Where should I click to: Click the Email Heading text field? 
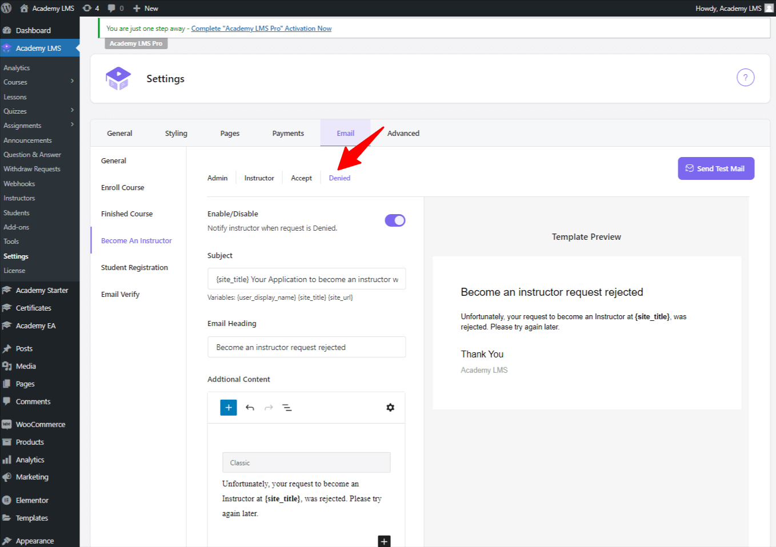tap(306, 347)
